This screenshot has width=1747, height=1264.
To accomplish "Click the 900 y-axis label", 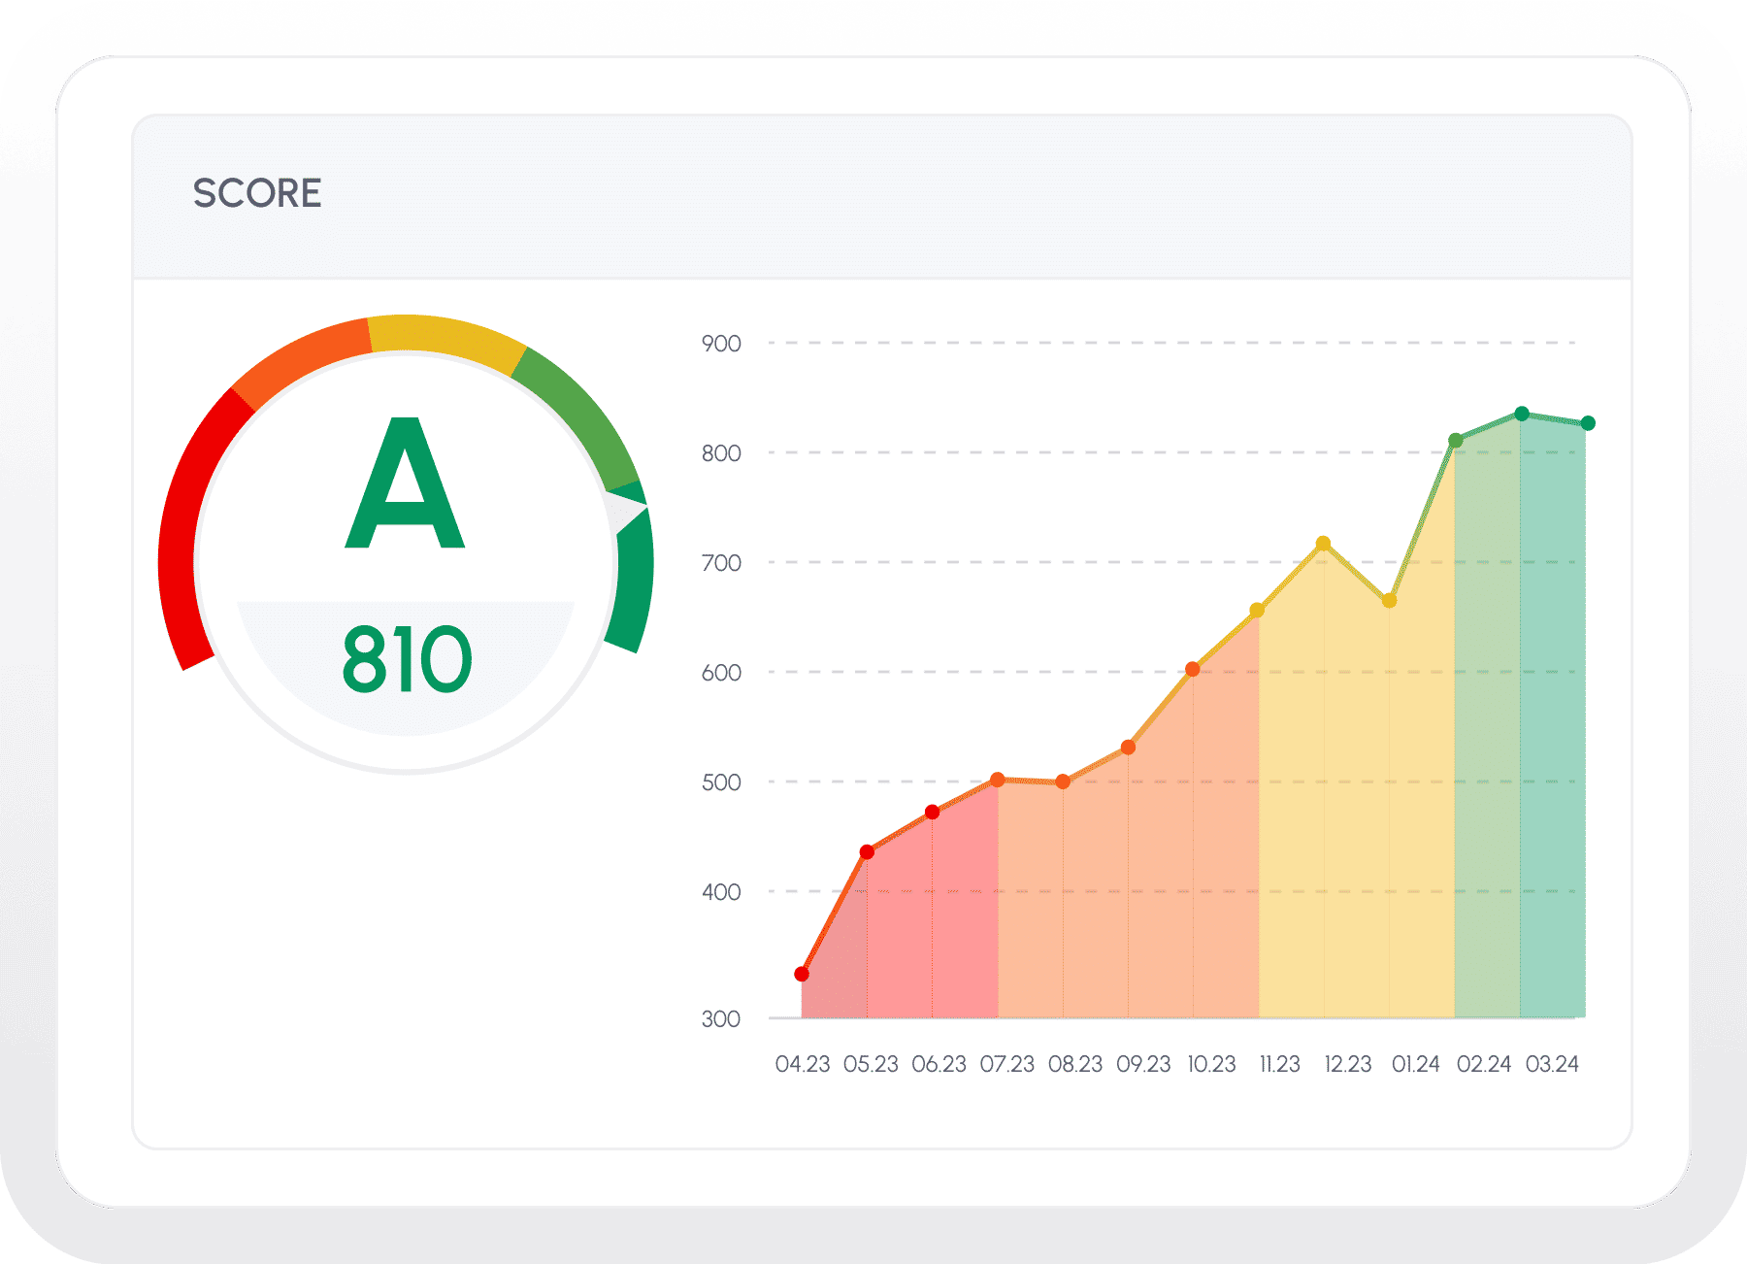I will [x=721, y=344].
